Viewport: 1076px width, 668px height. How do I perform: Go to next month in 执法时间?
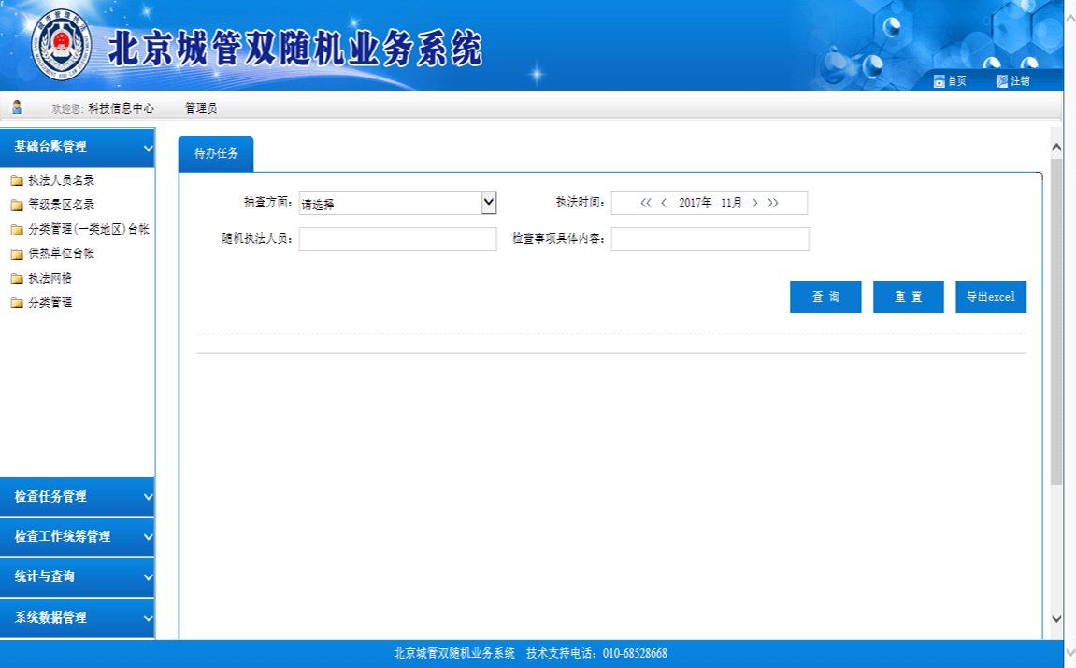(755, 203)
